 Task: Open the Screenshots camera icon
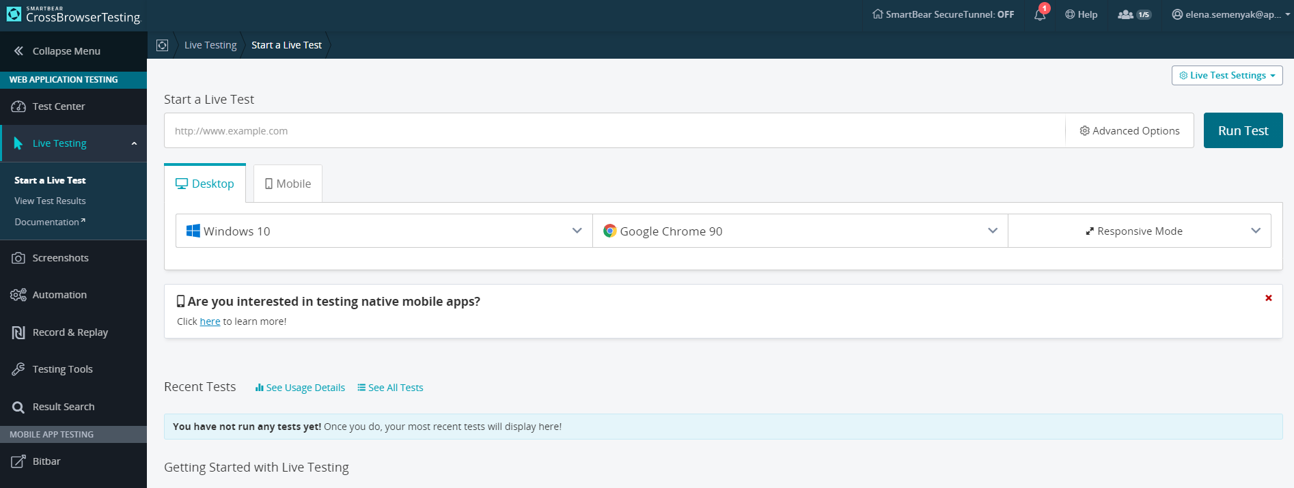(18, 258)
